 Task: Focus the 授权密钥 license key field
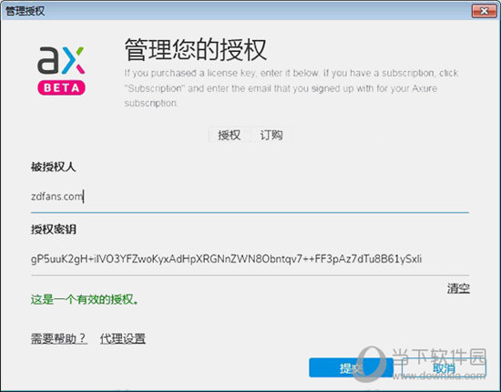click(x=250, y=259)
